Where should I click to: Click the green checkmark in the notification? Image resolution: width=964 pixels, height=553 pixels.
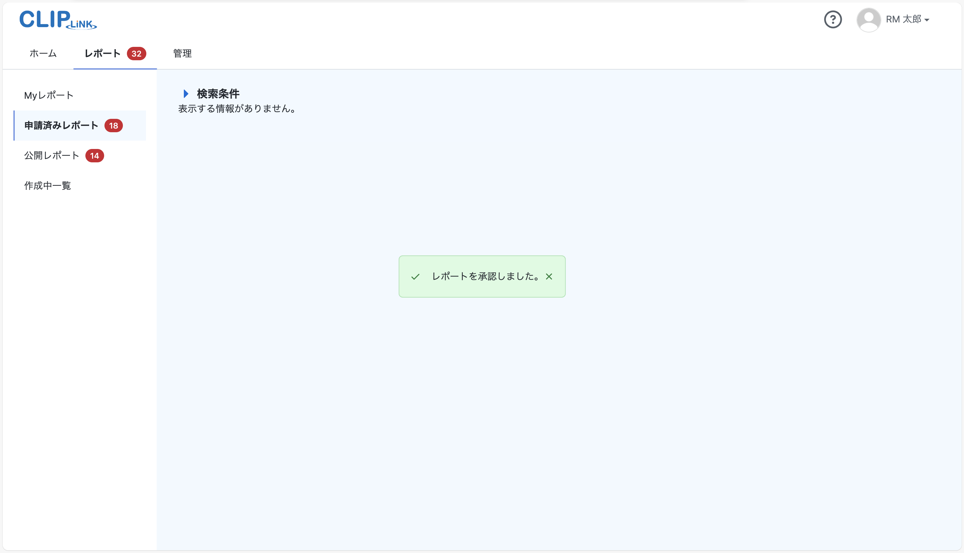click(x=416, y=276)
